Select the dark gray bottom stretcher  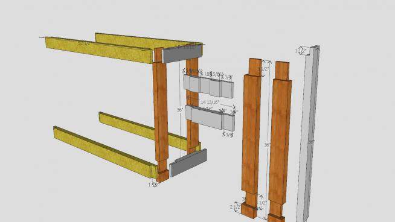click(188, 163)
